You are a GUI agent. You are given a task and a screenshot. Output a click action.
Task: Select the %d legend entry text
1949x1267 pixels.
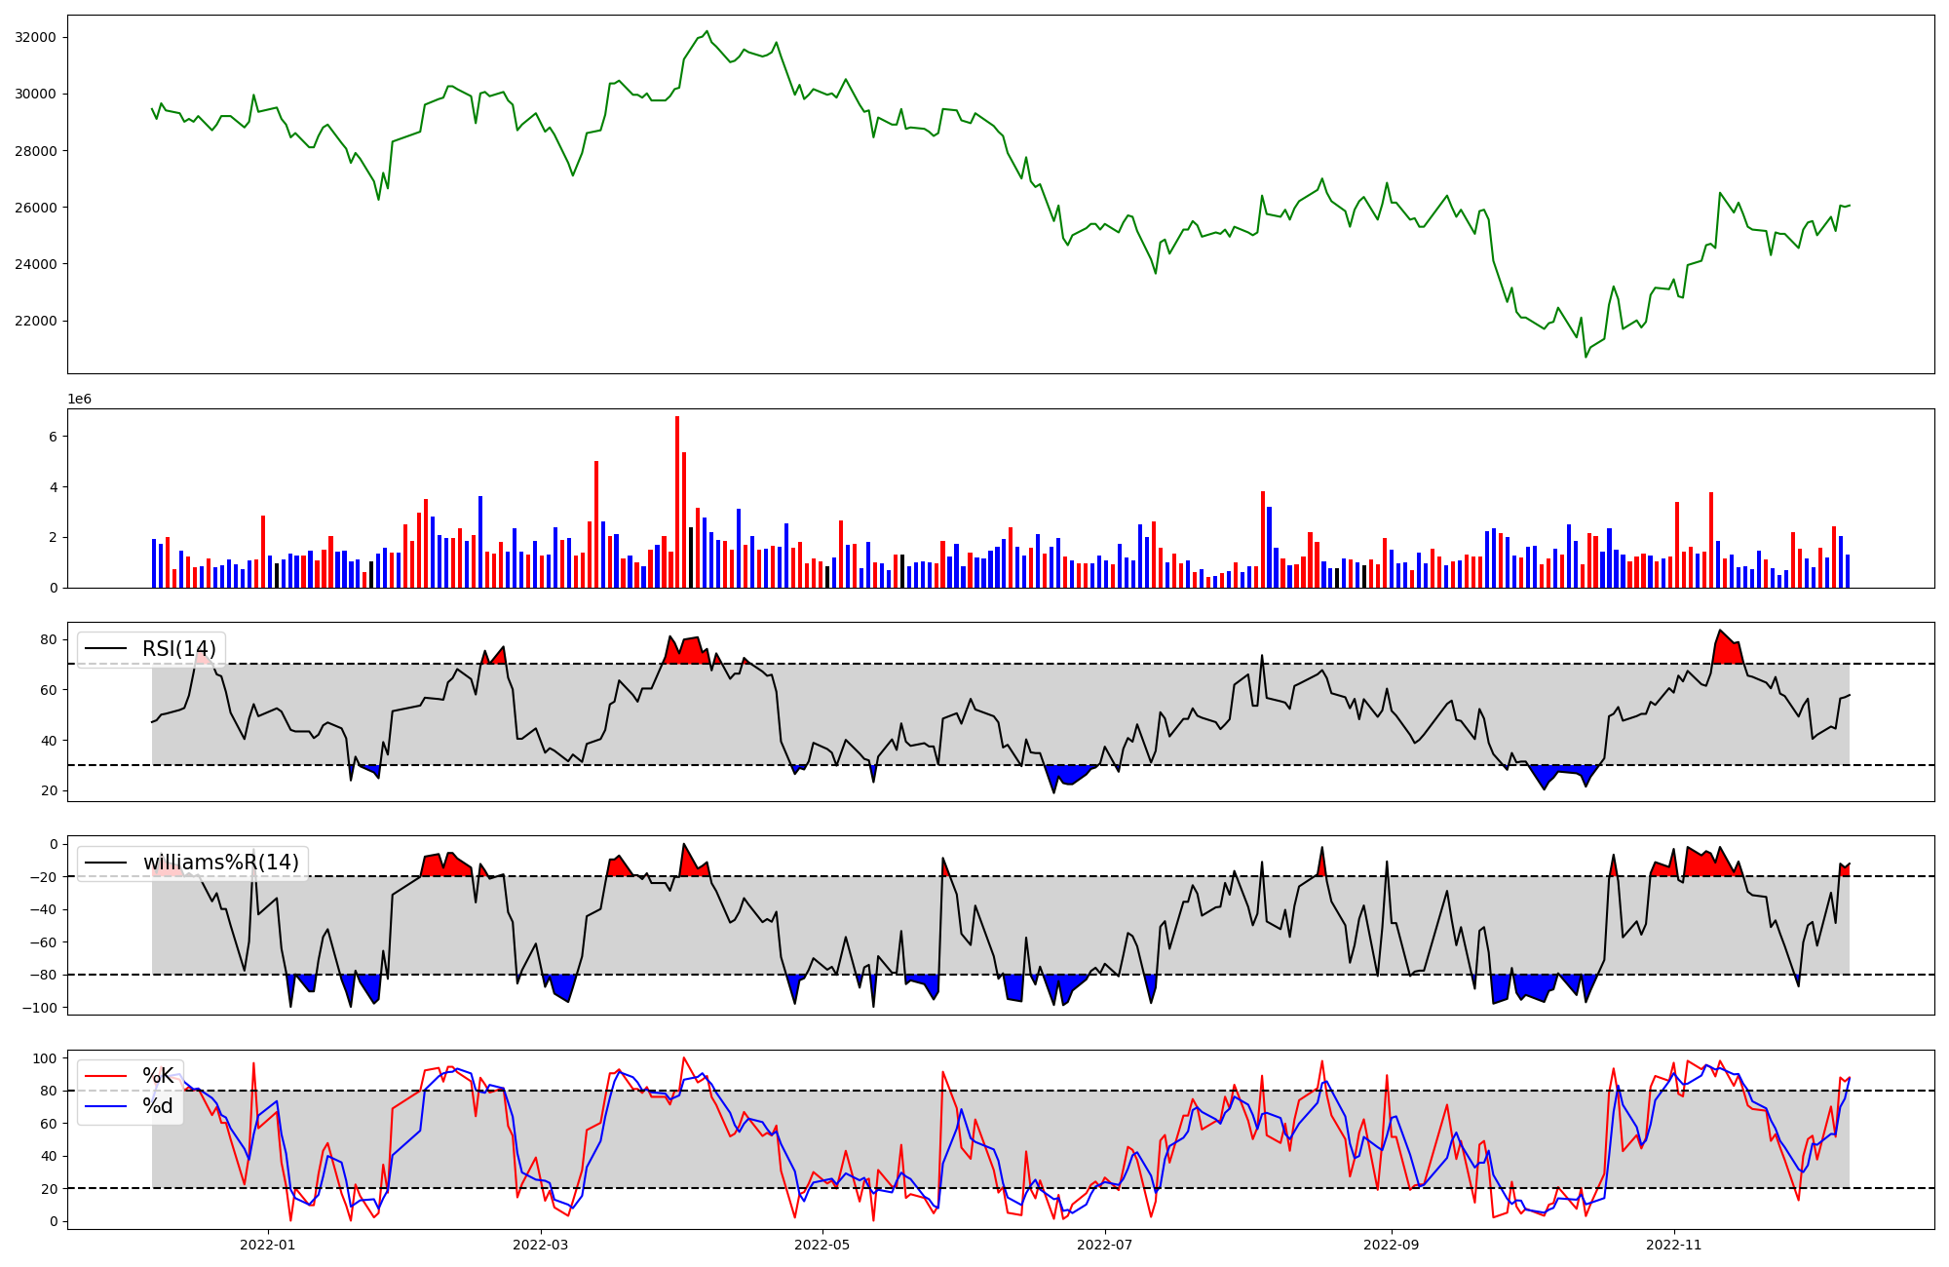[x=158, y=1106]
